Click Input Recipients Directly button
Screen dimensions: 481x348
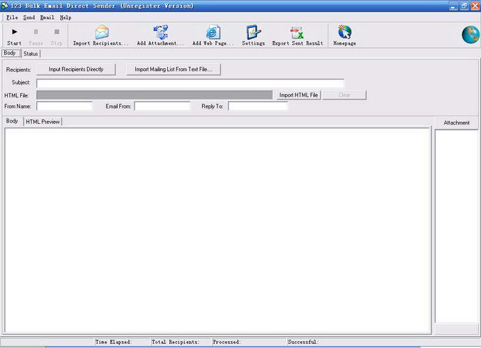[76, 69]
